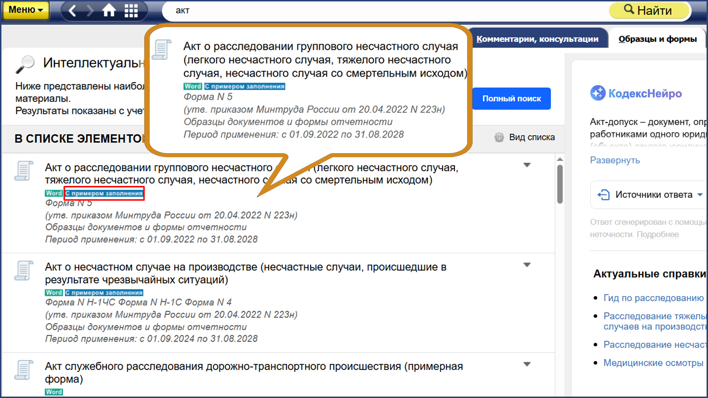The height and width of the screenshot is (398, 708).
Task: Click 'С примером заполнения' badge under Акт о несчастном
Action: 104,293
